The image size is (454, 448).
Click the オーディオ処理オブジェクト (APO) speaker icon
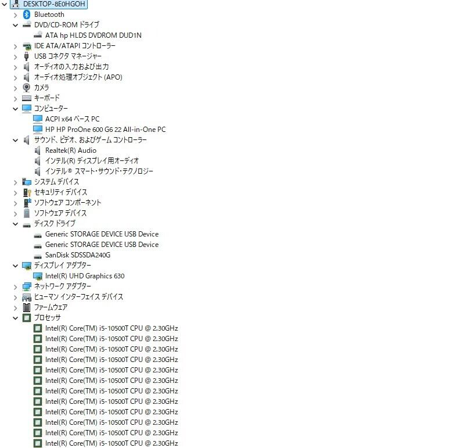pyautogui.click(x=26, y=77)
